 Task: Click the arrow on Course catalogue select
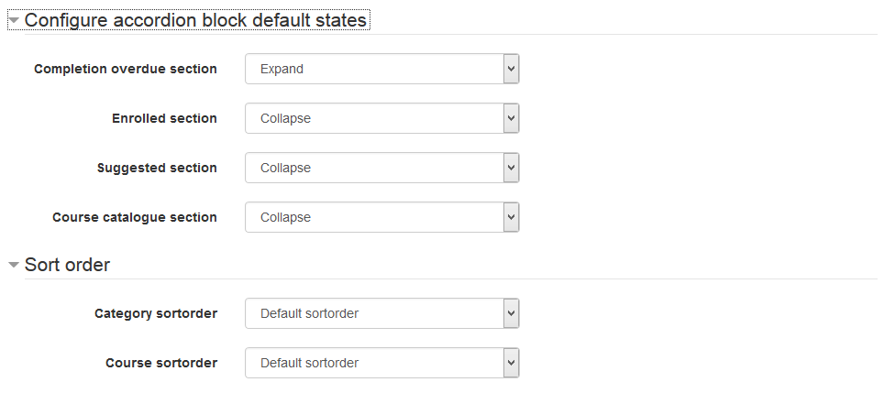tap(511, 217)
